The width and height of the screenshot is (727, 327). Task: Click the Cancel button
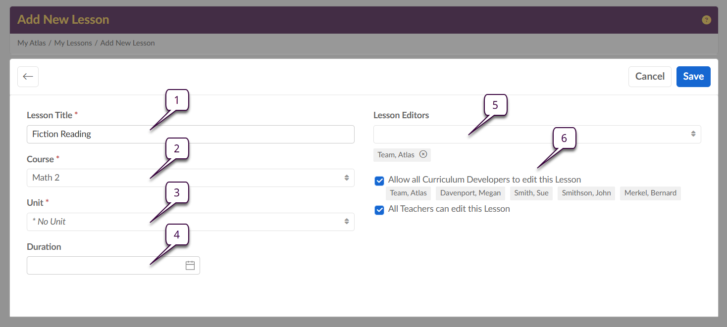(x=650, y=77)
